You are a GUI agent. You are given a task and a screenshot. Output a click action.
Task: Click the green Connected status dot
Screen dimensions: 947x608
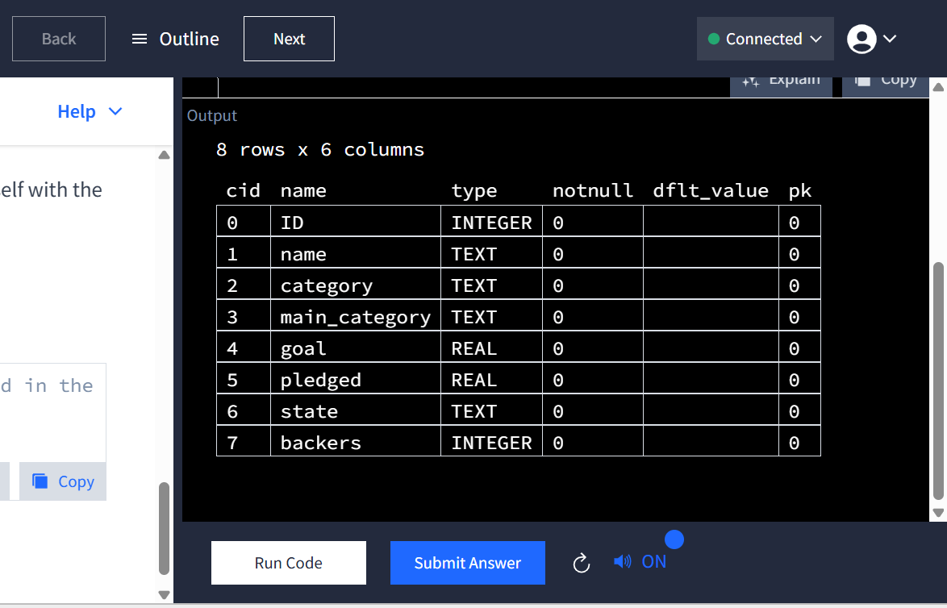pos(713,39)
